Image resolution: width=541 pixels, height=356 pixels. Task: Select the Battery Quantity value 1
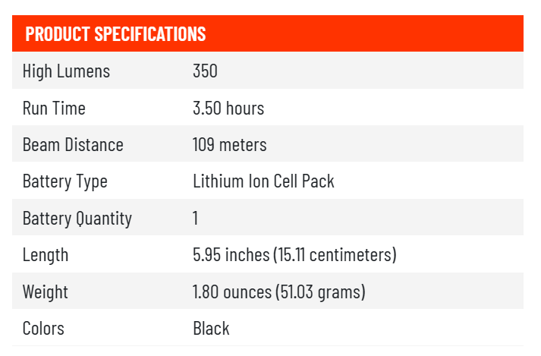[196, 219]
